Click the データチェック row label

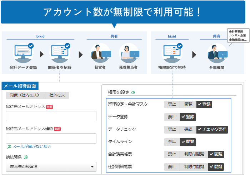click(122, 129)
